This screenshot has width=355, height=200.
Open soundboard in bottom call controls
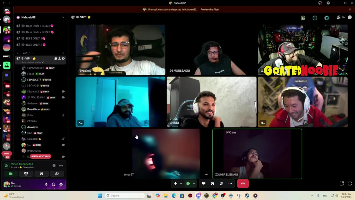[221, 184]
